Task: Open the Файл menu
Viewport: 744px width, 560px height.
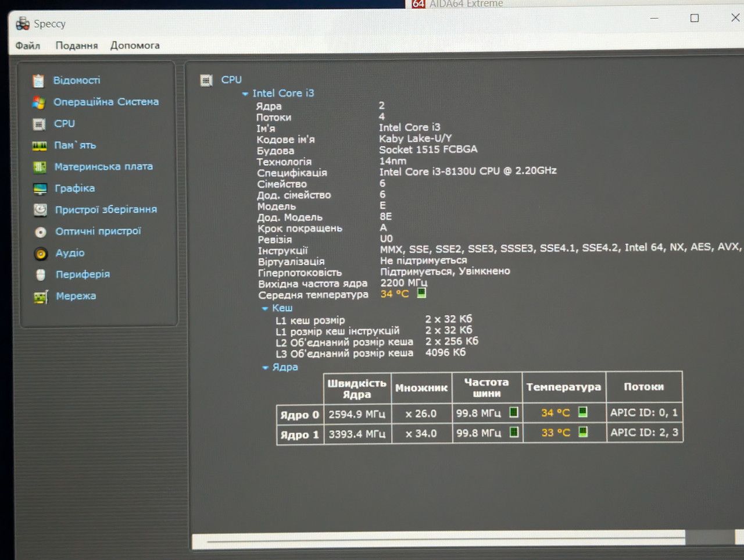Action: tap(28, 45)
